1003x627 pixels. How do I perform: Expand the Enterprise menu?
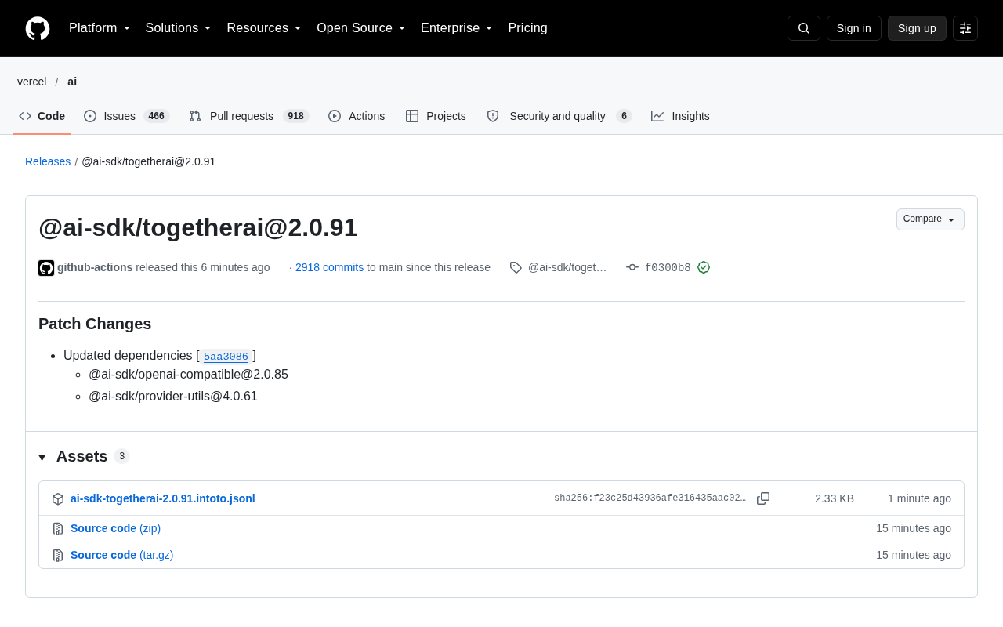[457, 28]
